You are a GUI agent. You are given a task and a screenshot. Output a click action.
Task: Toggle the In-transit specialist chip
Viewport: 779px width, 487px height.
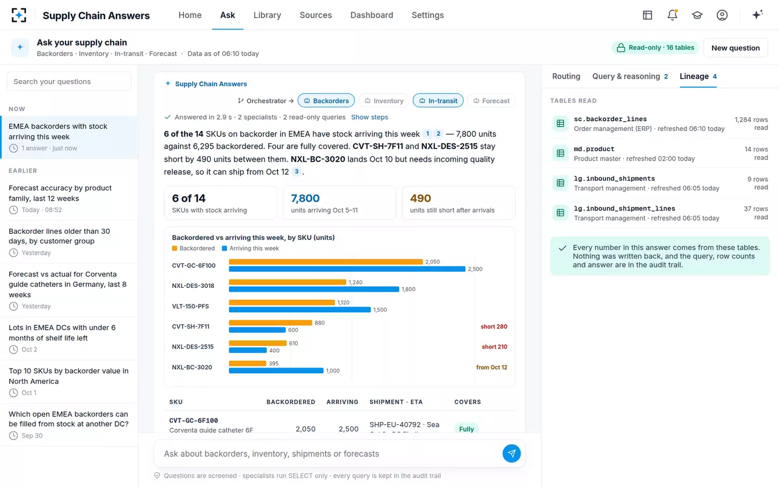pos(438,101)
